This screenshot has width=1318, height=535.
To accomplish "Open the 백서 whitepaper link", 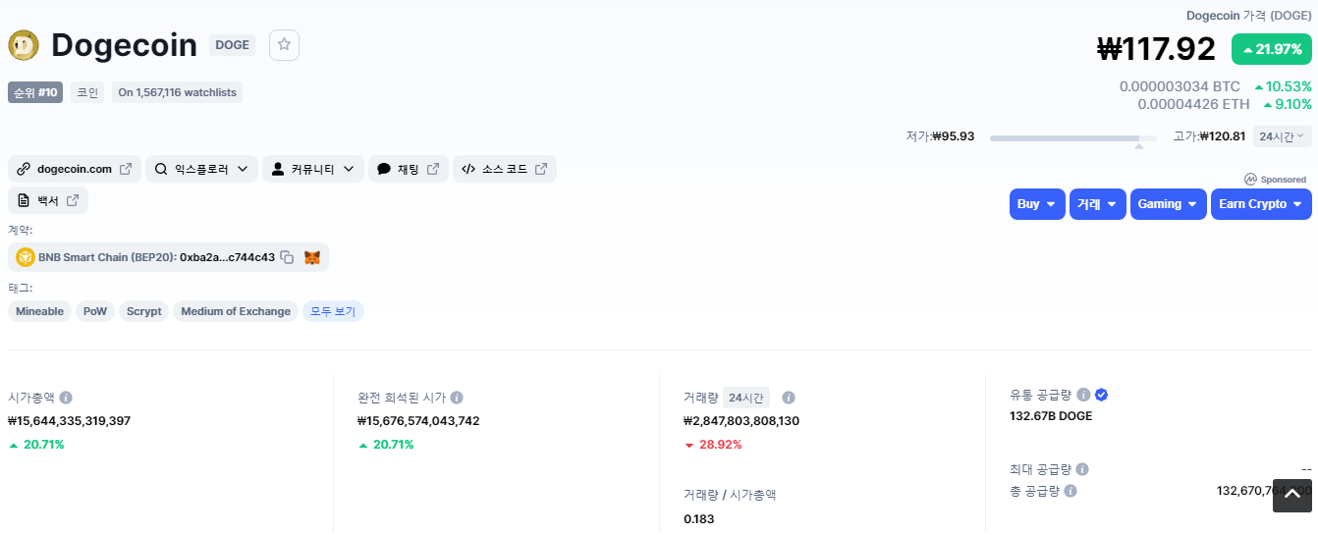I will tap(48, 200).
